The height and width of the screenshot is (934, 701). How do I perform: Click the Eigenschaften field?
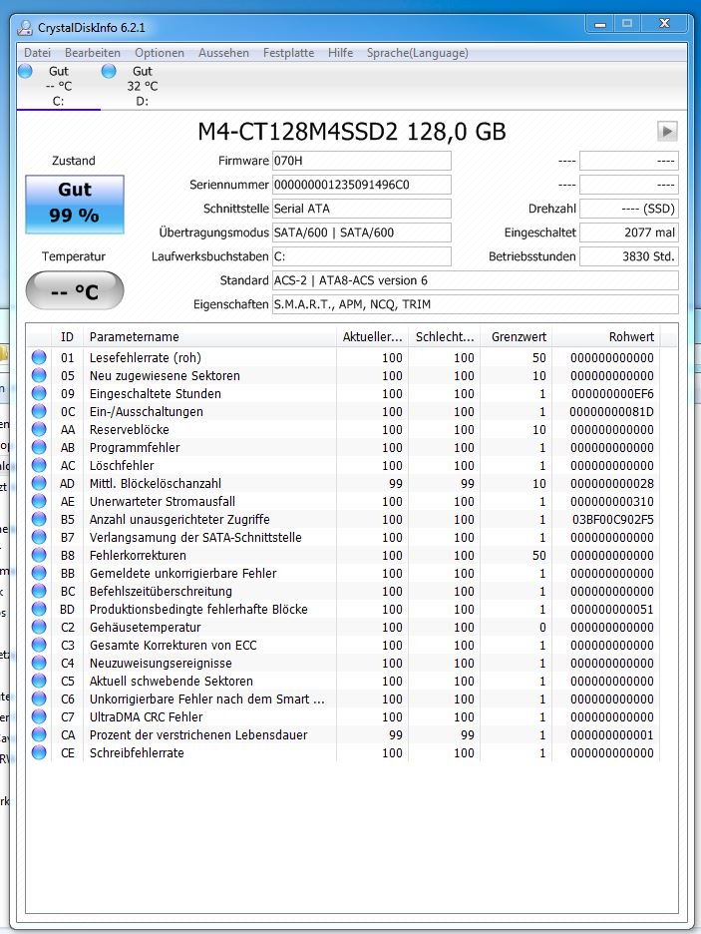(476, 304)
